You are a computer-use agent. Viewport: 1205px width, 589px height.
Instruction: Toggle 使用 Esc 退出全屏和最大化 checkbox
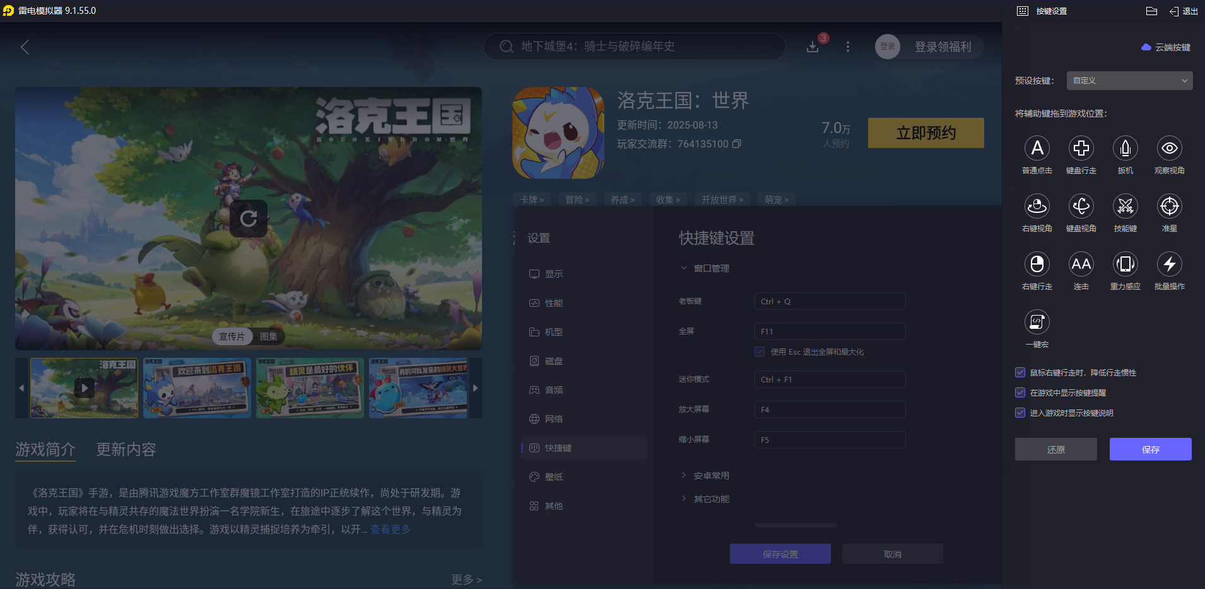pos(760,352)
